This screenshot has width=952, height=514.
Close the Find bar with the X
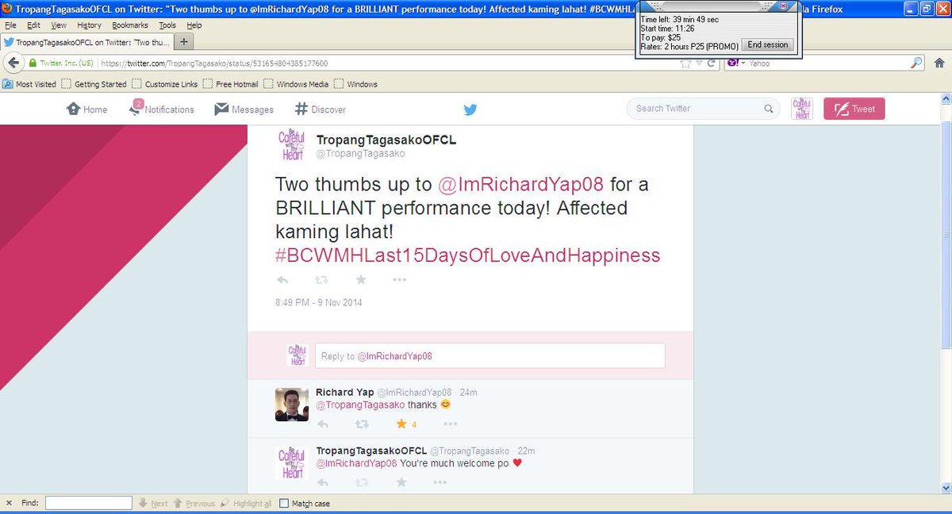[x=9, y=504]
